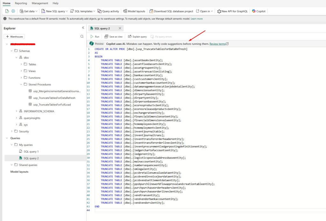Expand the Security folder
This screenshot has width=326, height=221.
(x=12, y=131)
